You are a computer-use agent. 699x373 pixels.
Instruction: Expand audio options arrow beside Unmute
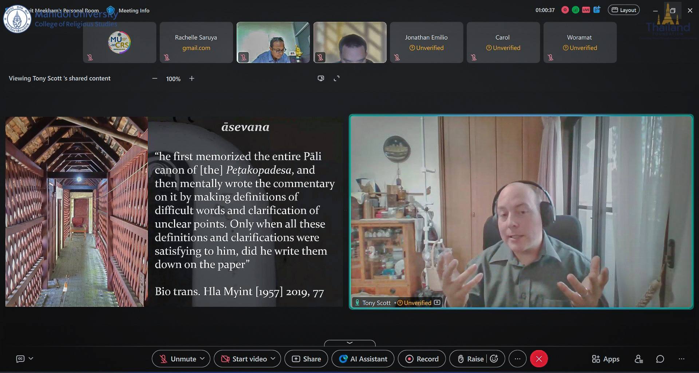click(202, 358)
